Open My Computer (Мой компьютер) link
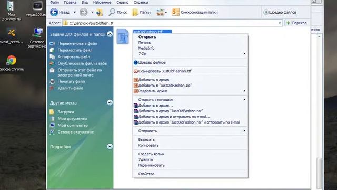 (73, 126)
